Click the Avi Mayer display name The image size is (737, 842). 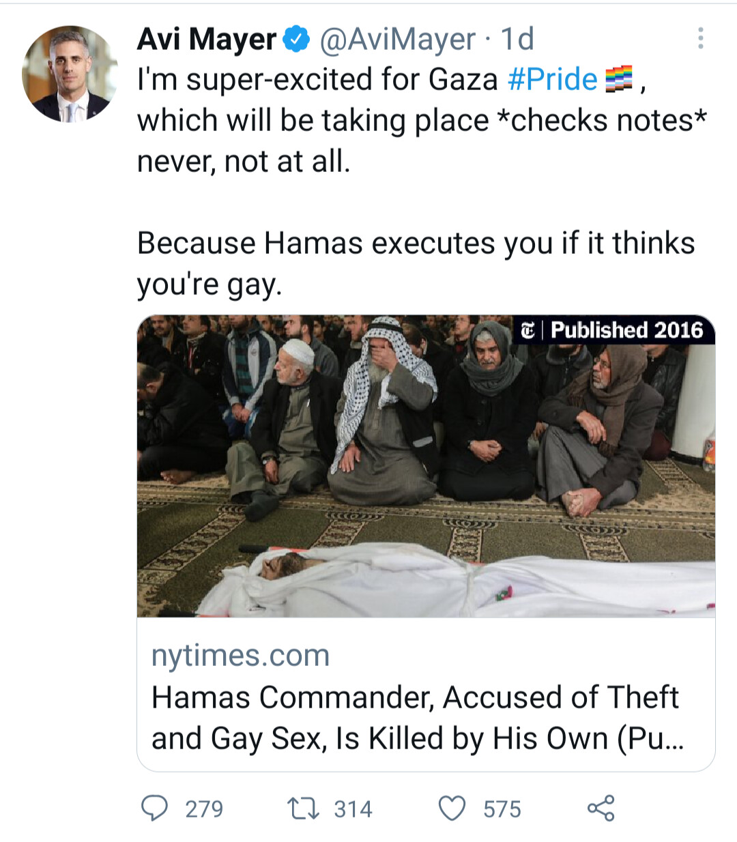point(207,40)
